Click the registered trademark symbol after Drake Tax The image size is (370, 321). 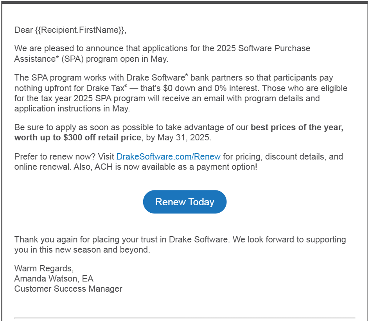pyautogui.click(x=126, y=85)
